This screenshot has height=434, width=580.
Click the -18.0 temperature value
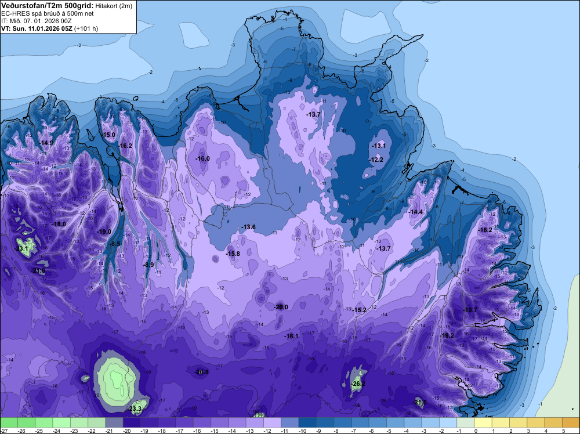pyautogui.click(x=59, y=224)
